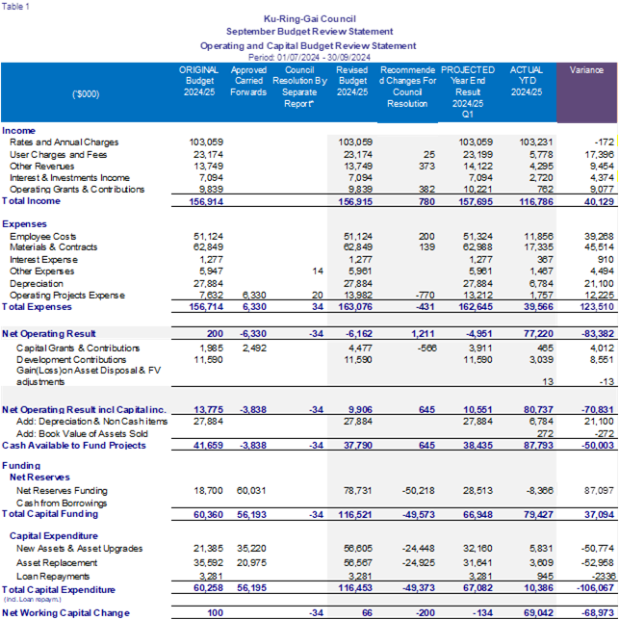Click Net Operating Result actual YTD 77,220
Viewport: 619px width, 620px height.
coord(538,334)
